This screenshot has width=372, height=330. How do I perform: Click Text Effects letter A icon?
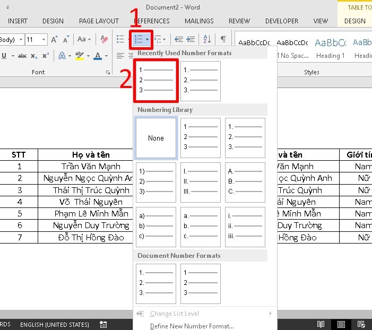click(x=62, y=56)
